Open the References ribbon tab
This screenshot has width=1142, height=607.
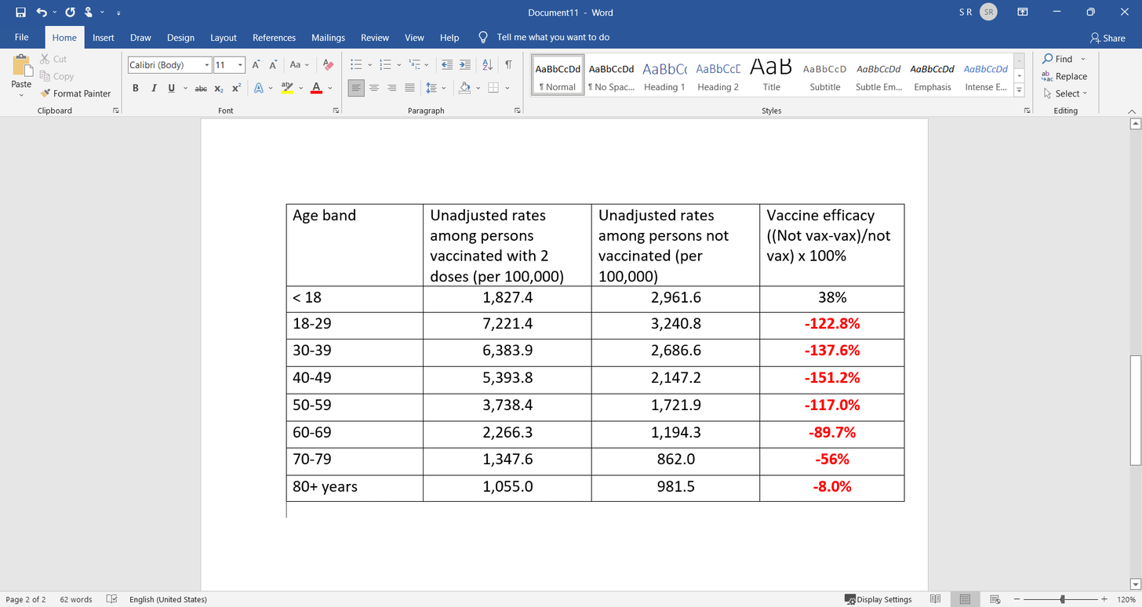[275, 38]
